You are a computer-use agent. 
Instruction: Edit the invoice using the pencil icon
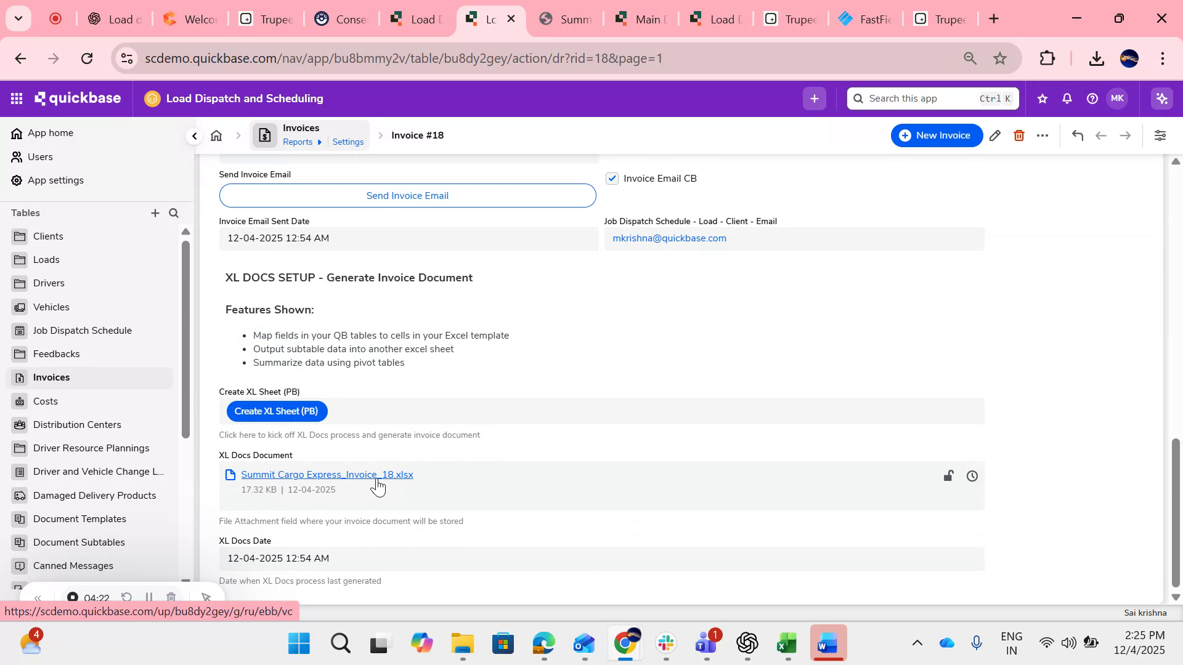(995, 135)
